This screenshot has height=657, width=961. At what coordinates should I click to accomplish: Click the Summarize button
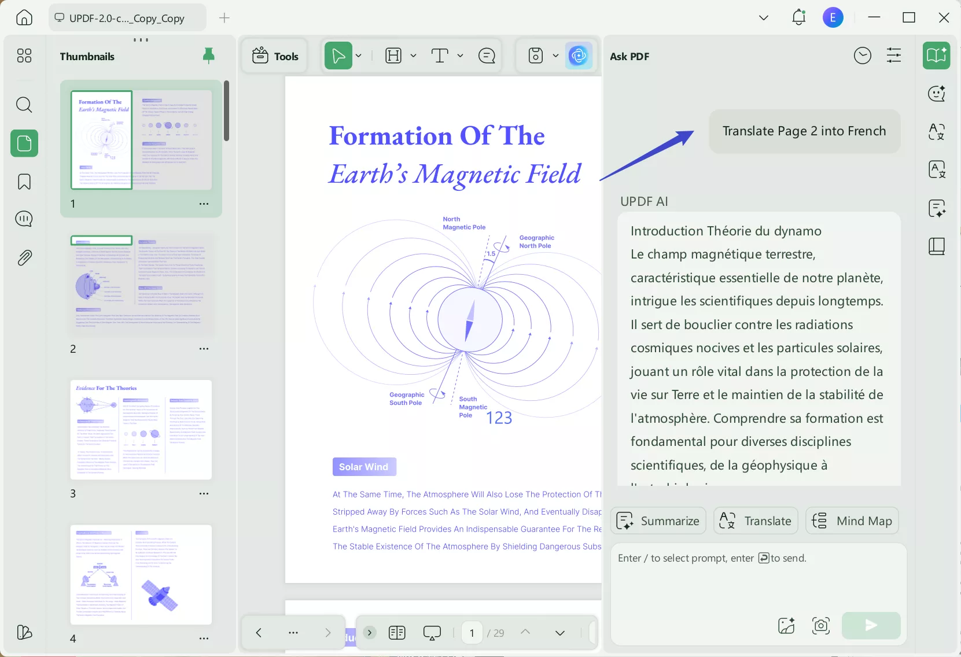coord(658,521)
